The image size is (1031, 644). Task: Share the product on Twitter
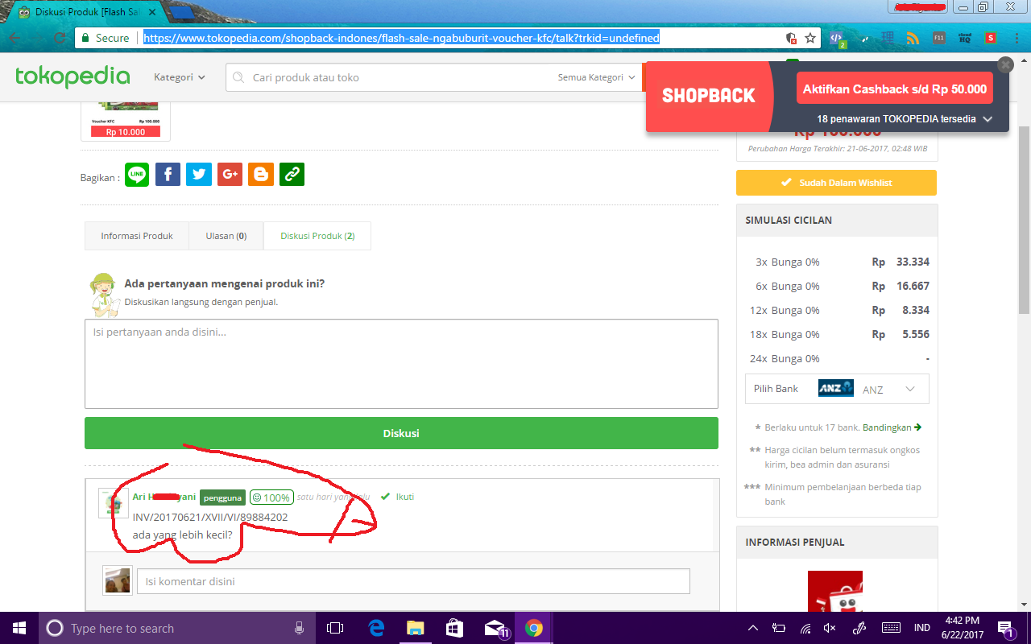(x=199, y=174)
